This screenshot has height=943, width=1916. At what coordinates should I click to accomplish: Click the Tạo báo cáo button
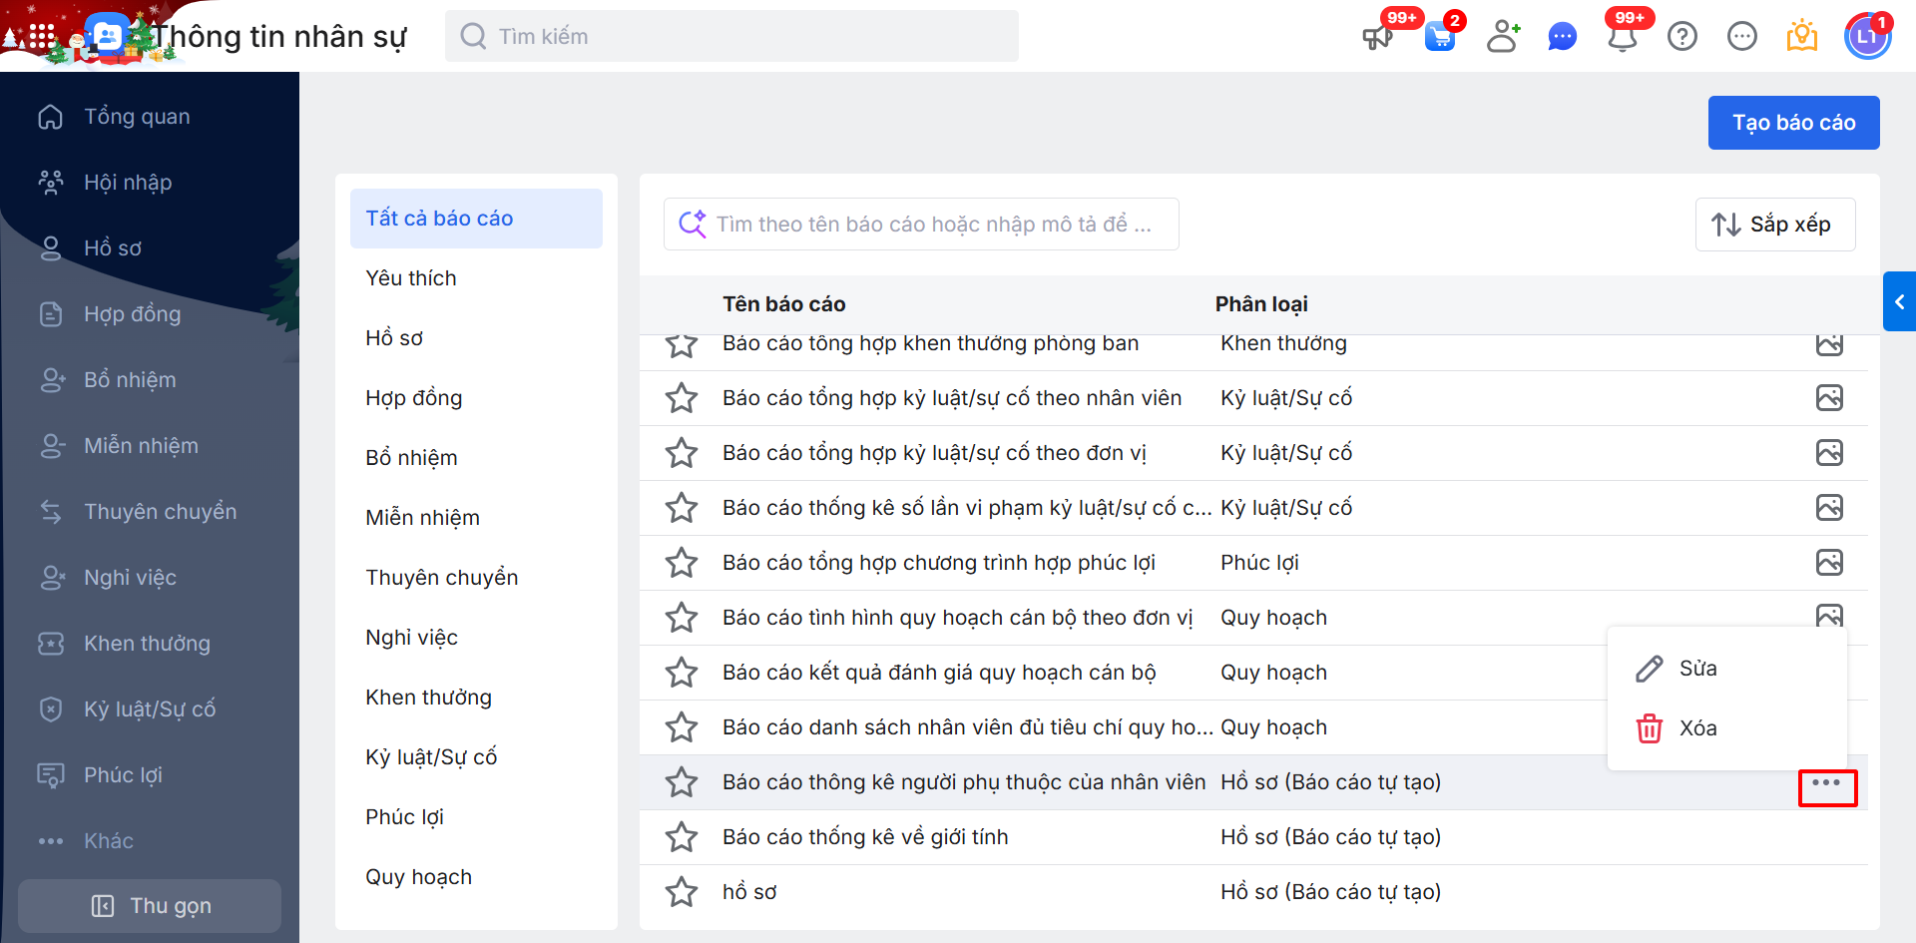(x=1793, y=123)
